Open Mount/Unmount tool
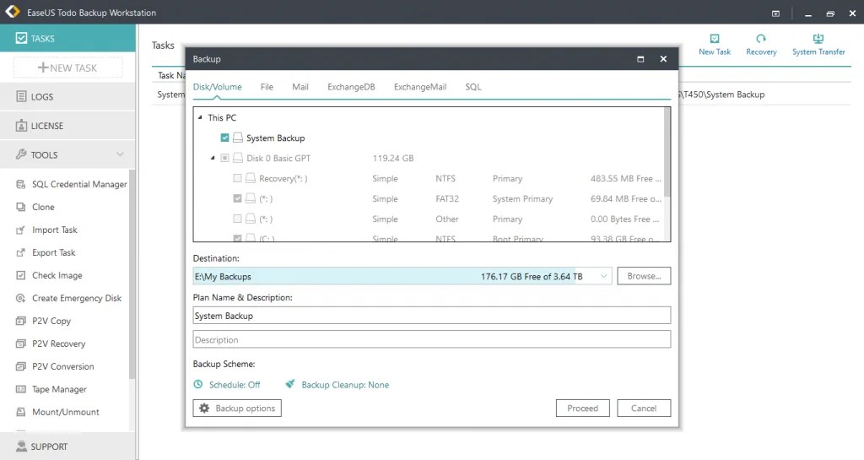The height and width of the screenshot is (460, 864). pos(58,412)
